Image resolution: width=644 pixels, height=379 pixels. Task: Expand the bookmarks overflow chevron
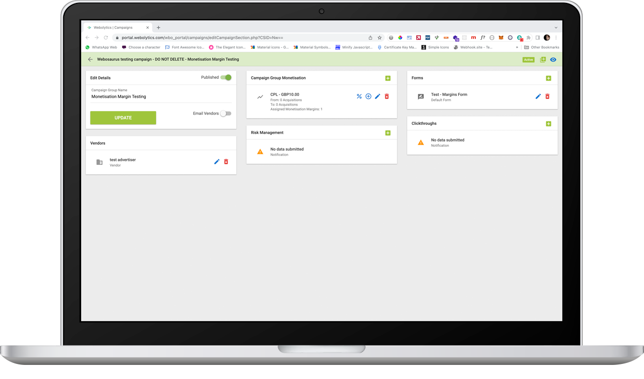point(517,47)
